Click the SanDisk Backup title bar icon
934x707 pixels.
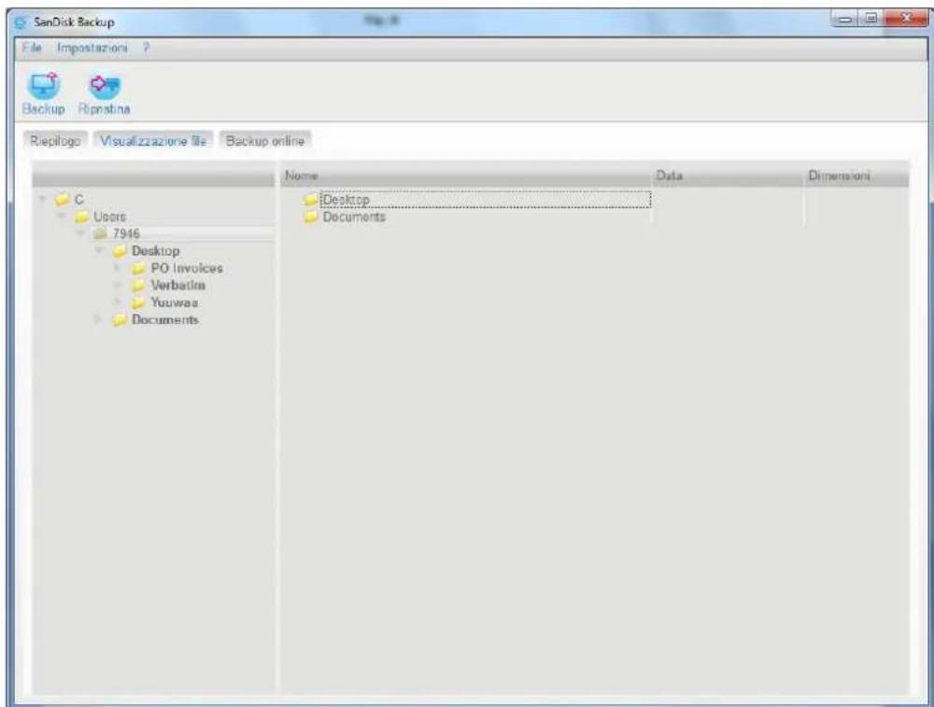[21, 22]
